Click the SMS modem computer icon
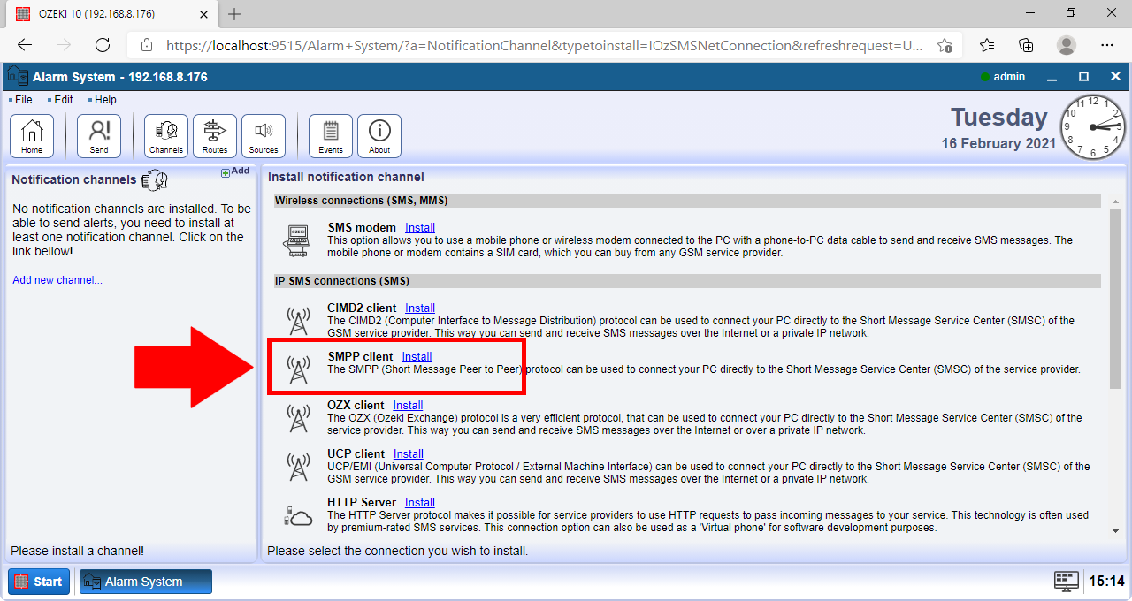The width and height of the screenshot is (1132, 601). (x=299, y=240)
